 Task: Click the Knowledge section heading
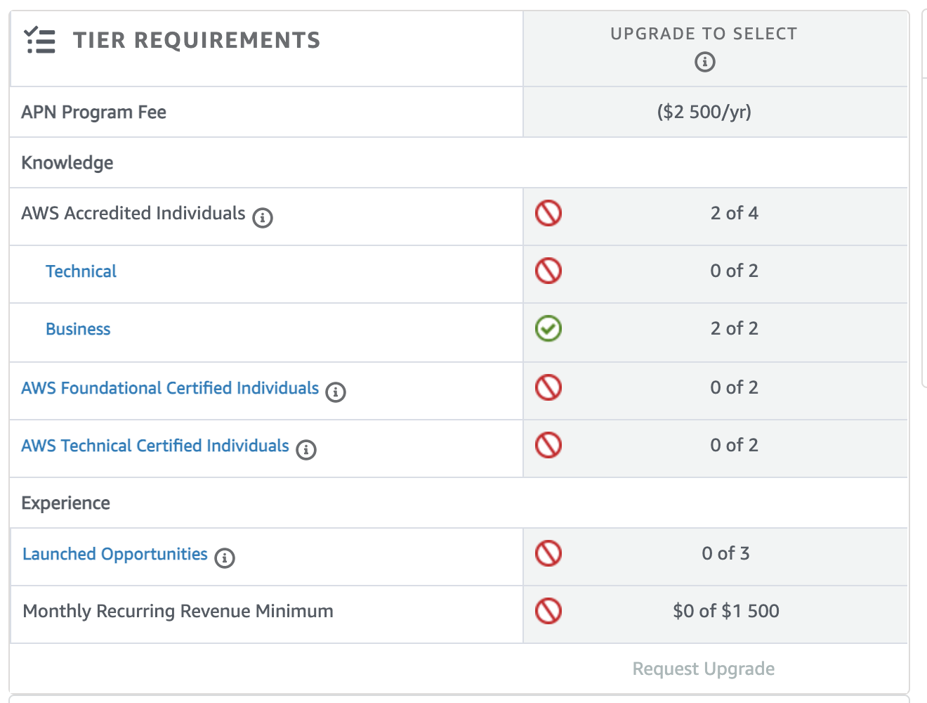(67, 163)
